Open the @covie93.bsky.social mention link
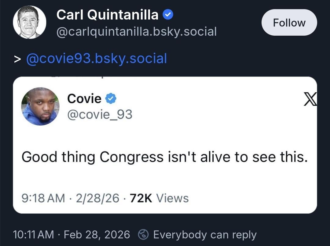Viewport: 330px width, 246px height. [x=97, y=59]
